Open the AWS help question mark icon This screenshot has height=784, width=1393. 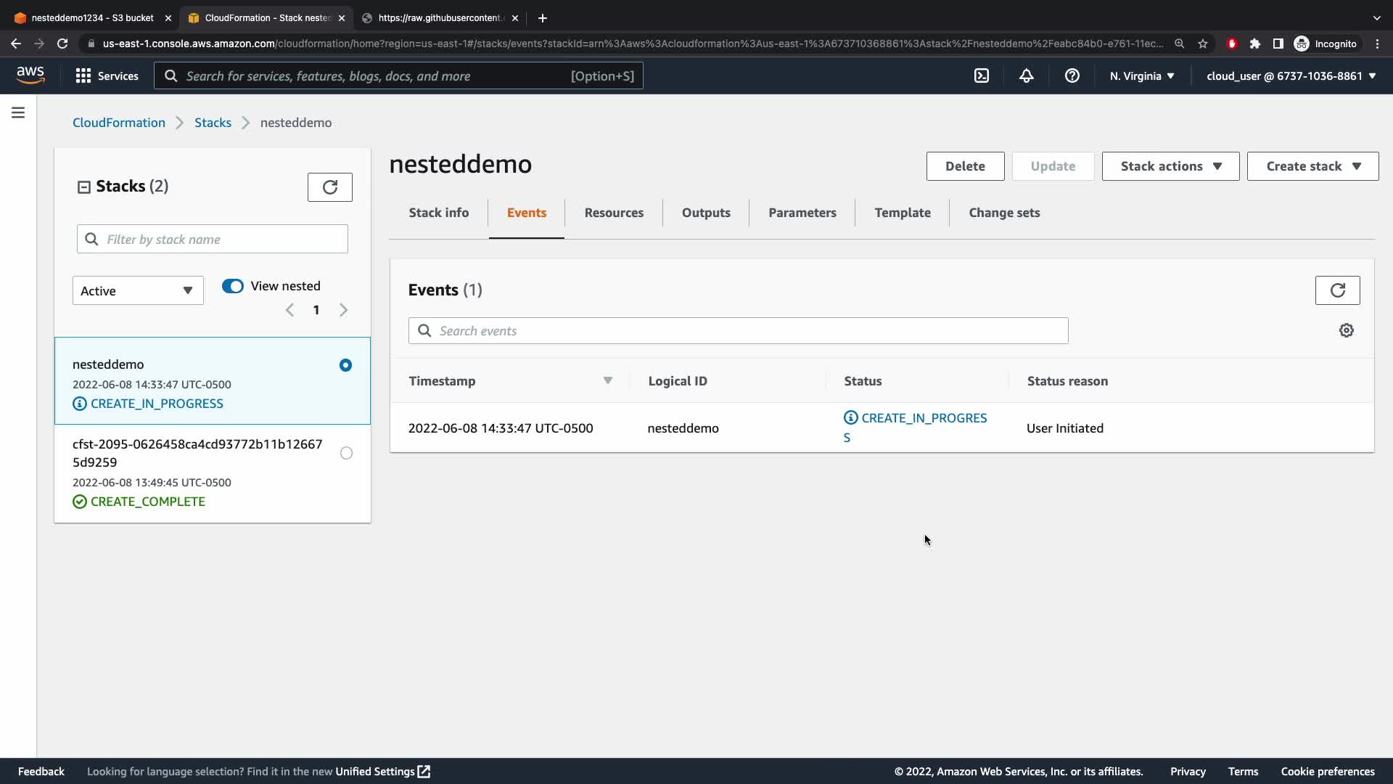click(1072, 75)
